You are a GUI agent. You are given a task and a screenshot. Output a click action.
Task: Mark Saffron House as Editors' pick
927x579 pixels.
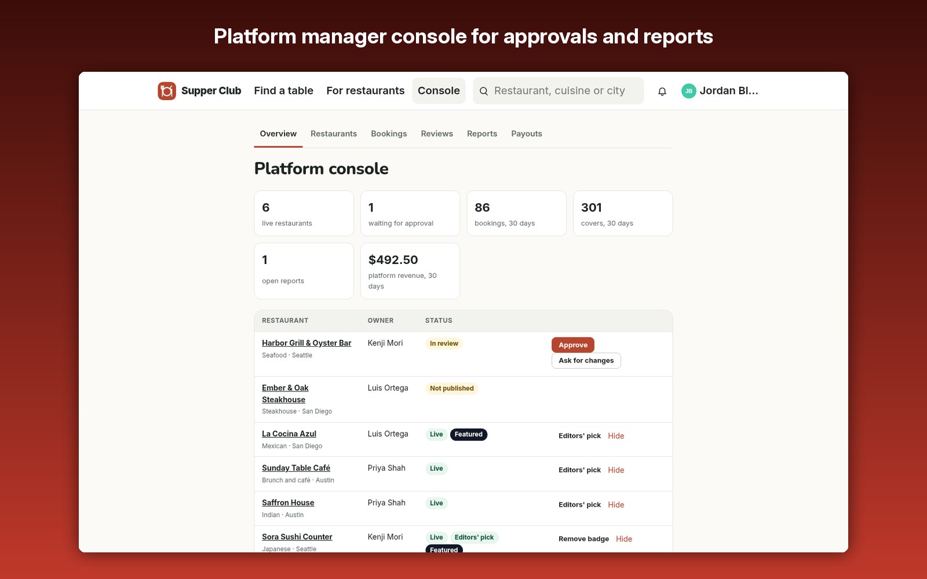[579, 505]
